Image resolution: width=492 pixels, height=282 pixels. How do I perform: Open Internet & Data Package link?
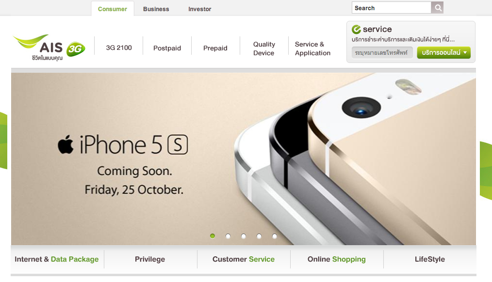point(56,259)
